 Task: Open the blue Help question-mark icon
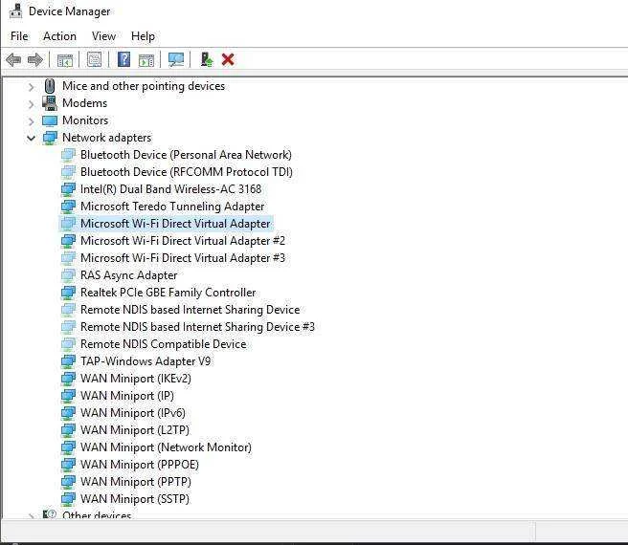coord(124,59)
